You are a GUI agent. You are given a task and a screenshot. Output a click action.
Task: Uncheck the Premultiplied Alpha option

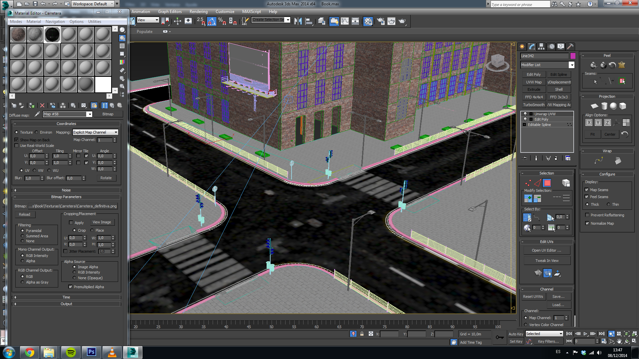(70, 287)
